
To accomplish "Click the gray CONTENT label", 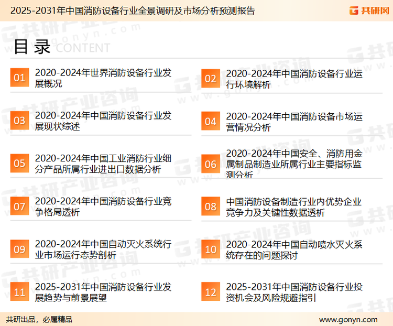I will point(83,48).
